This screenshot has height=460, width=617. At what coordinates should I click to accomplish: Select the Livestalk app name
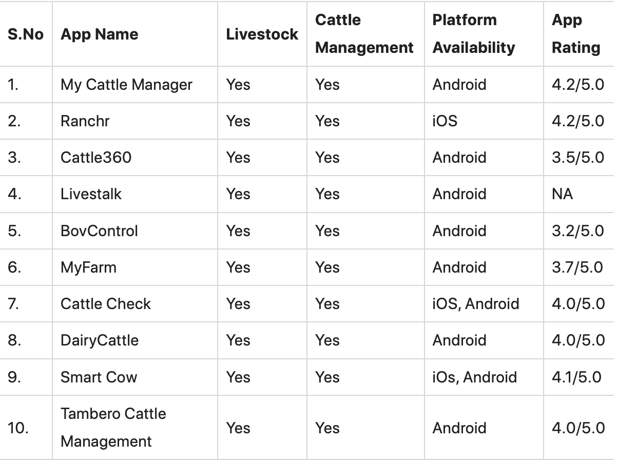click(91, 194)
